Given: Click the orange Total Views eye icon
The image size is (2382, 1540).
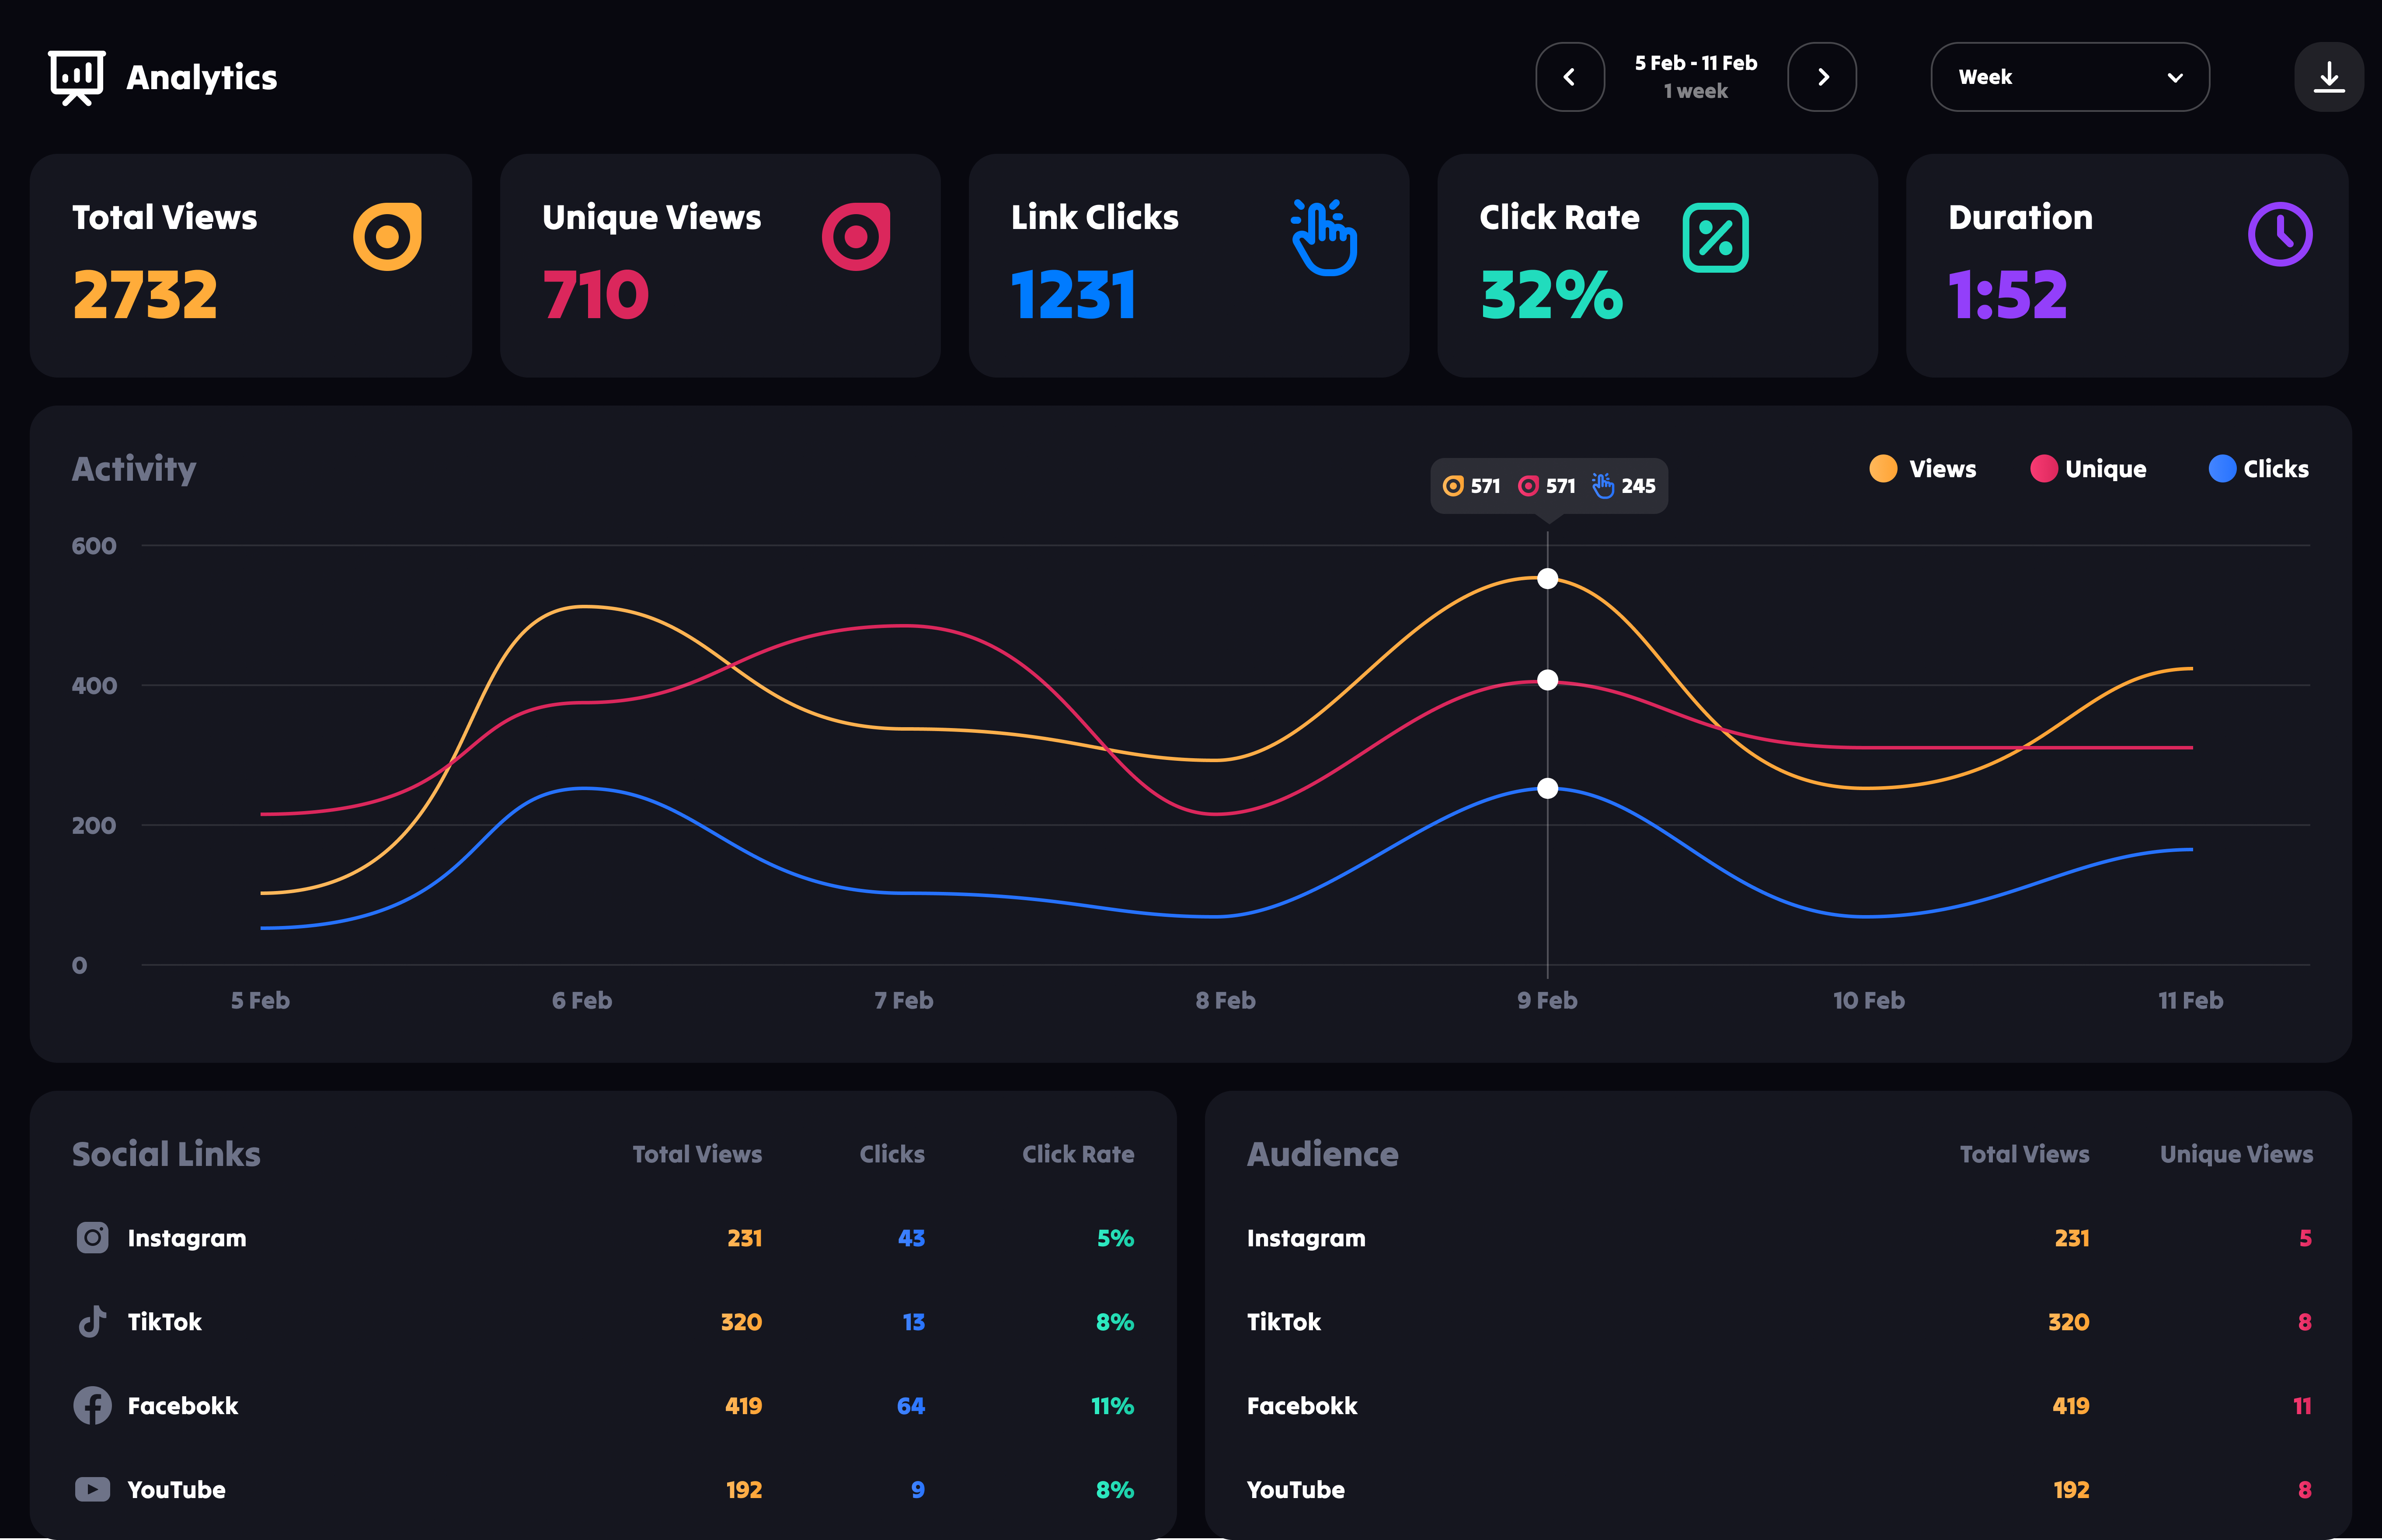Looking at the screenshot, I should pyautogui.click(x=387, y=237).
